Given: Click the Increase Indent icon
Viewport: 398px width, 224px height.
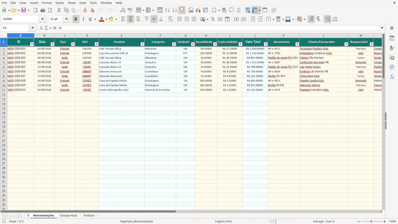Looking at the screenshot, I should coord(253,19).
